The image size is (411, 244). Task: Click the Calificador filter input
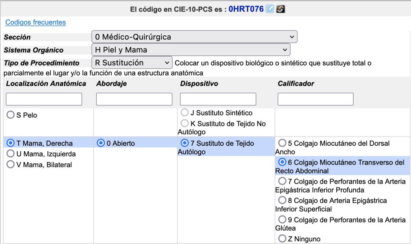(315, 99)
